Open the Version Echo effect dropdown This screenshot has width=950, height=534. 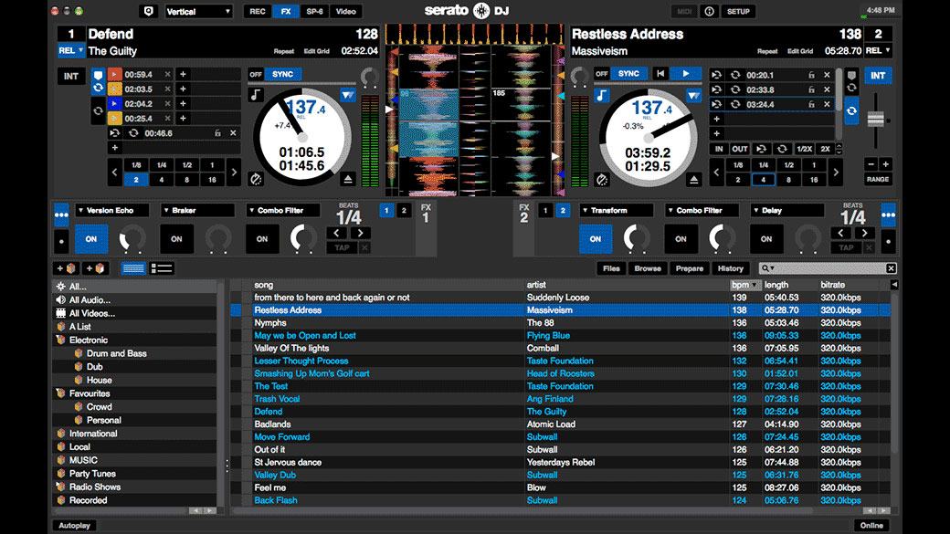pos(112,211)
